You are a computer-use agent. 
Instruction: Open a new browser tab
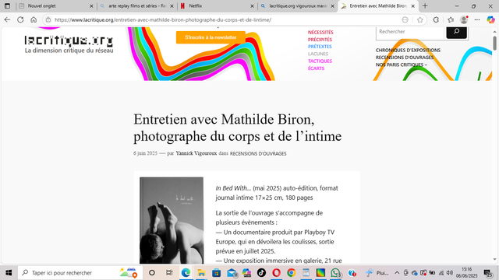click(425, 5)
